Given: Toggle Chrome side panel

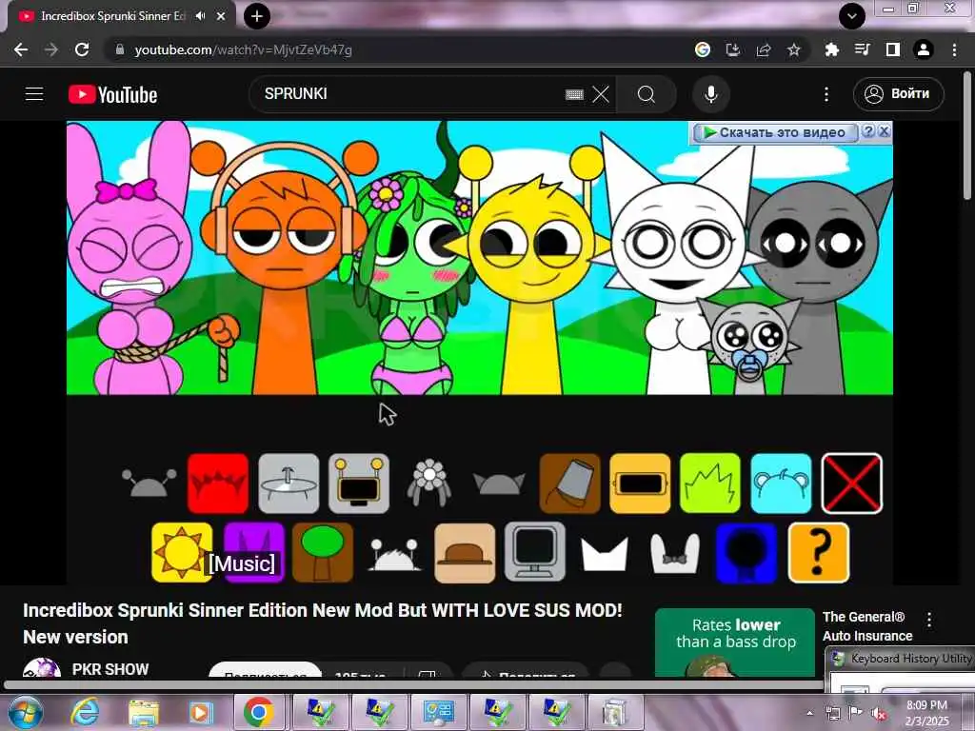Looking at the screenshot, I should 893,49.
